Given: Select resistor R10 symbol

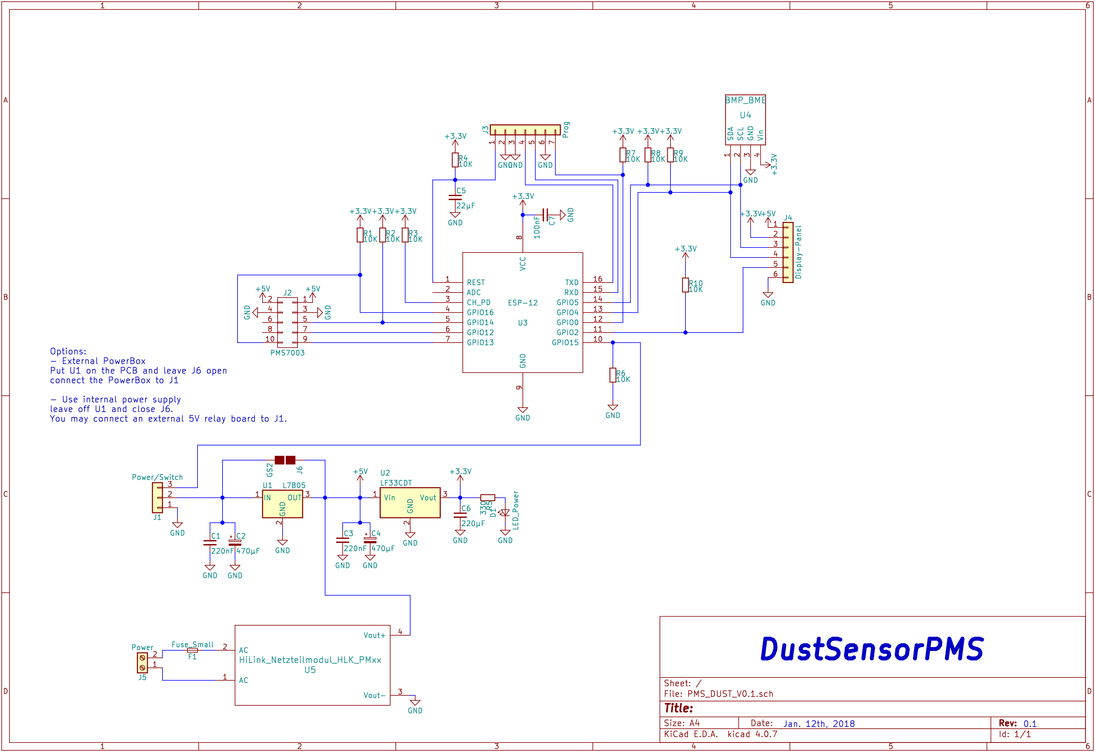Looking at the screenshot, I should (x=686, y=285).
